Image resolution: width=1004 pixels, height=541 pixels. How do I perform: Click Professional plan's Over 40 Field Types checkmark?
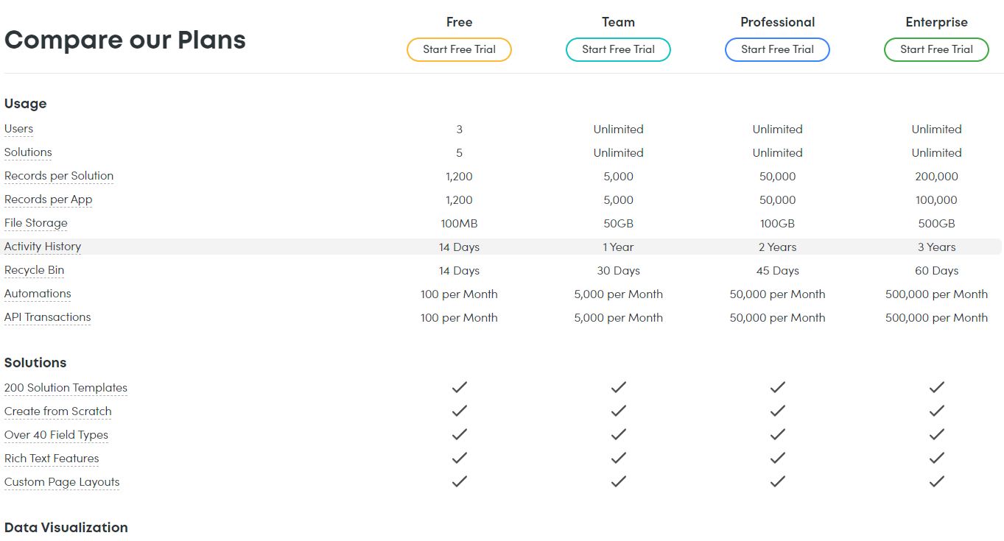tap(777, 434)
